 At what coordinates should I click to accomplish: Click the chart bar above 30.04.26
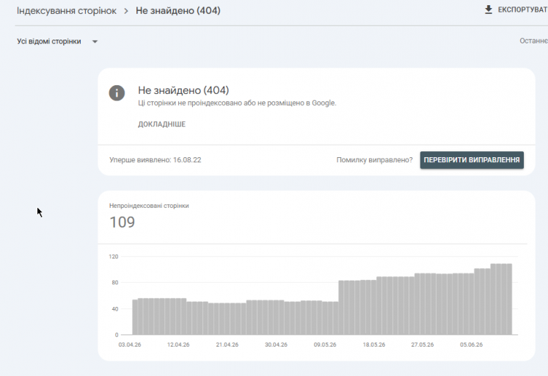click(276, 317)
